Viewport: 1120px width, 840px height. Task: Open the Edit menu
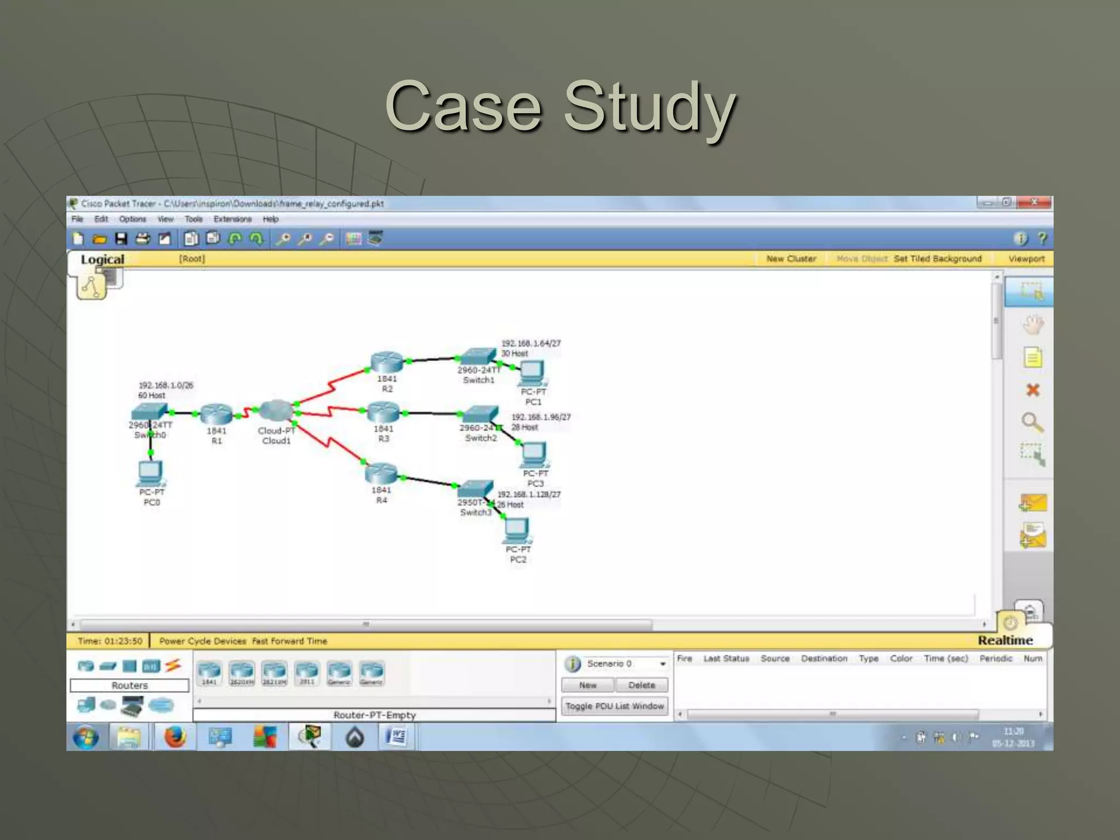pyautogui.click(x=101, y=219)
